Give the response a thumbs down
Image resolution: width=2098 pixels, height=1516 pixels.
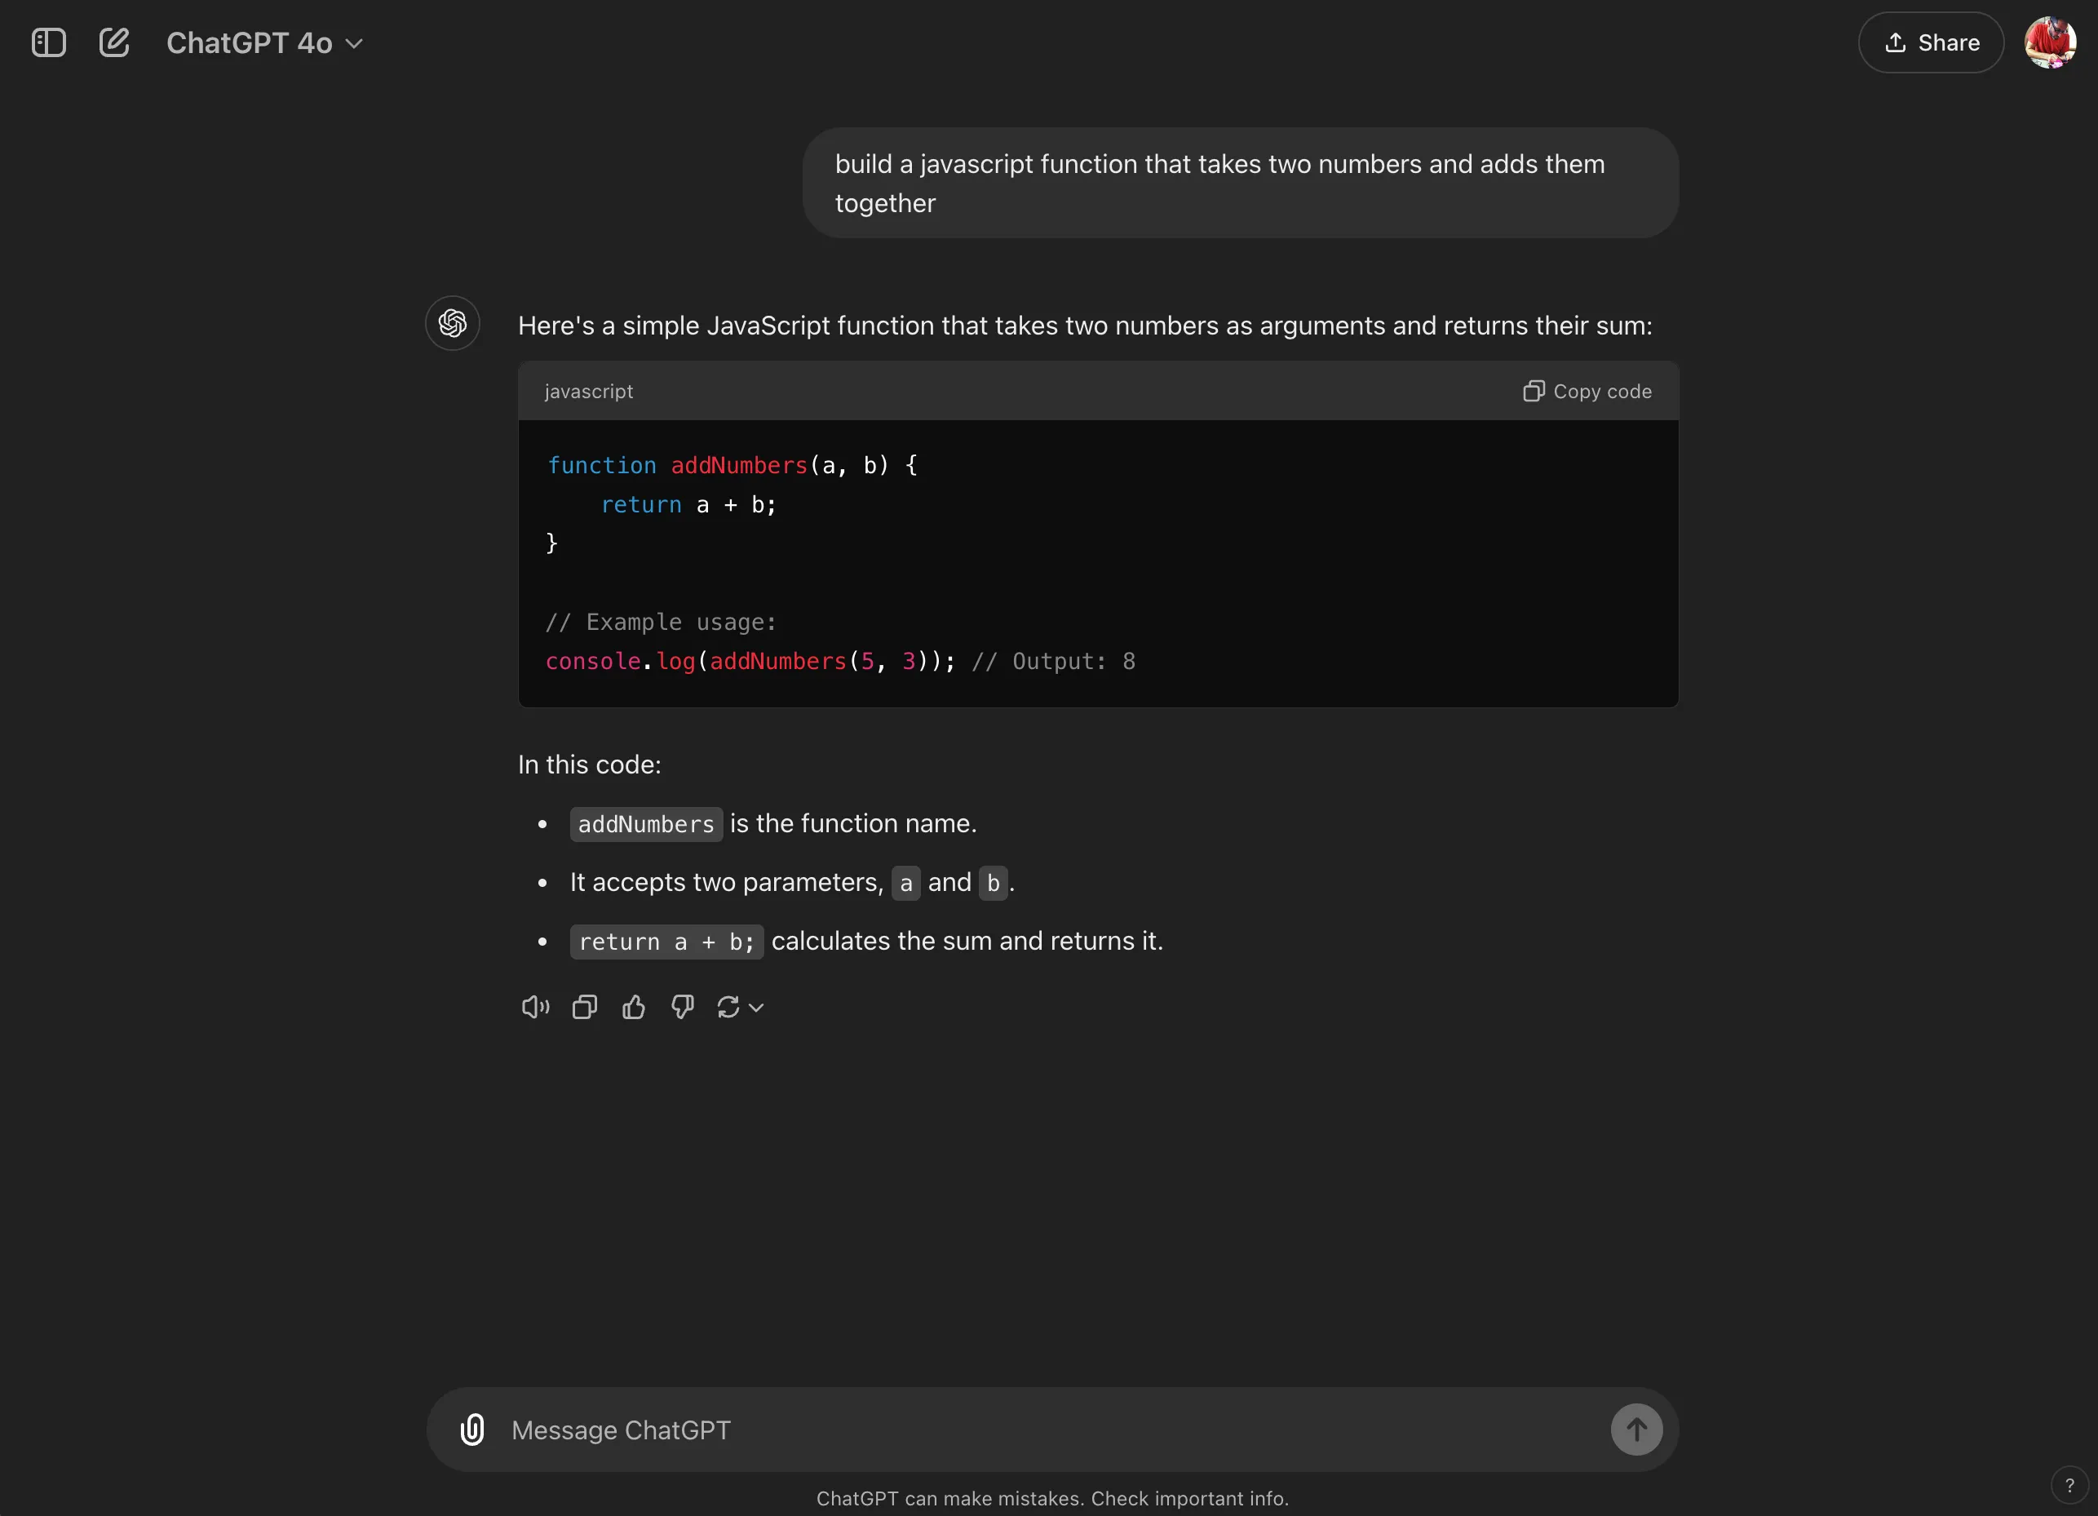click(682, 1006)
